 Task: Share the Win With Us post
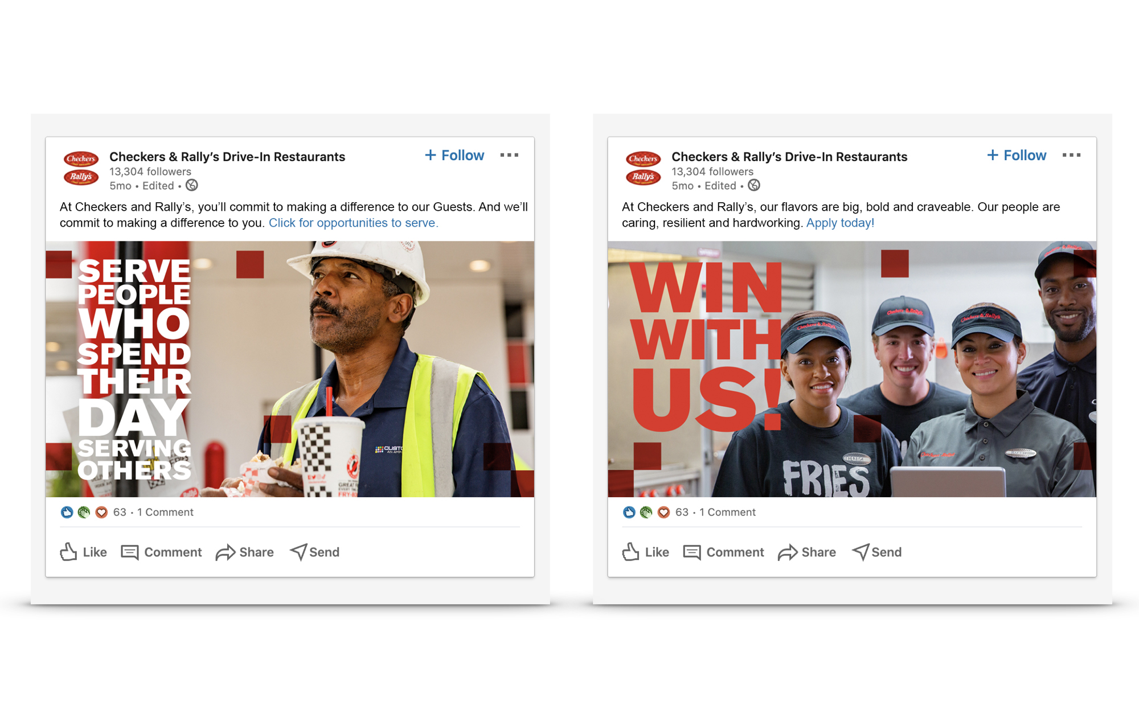coord(806,552)
